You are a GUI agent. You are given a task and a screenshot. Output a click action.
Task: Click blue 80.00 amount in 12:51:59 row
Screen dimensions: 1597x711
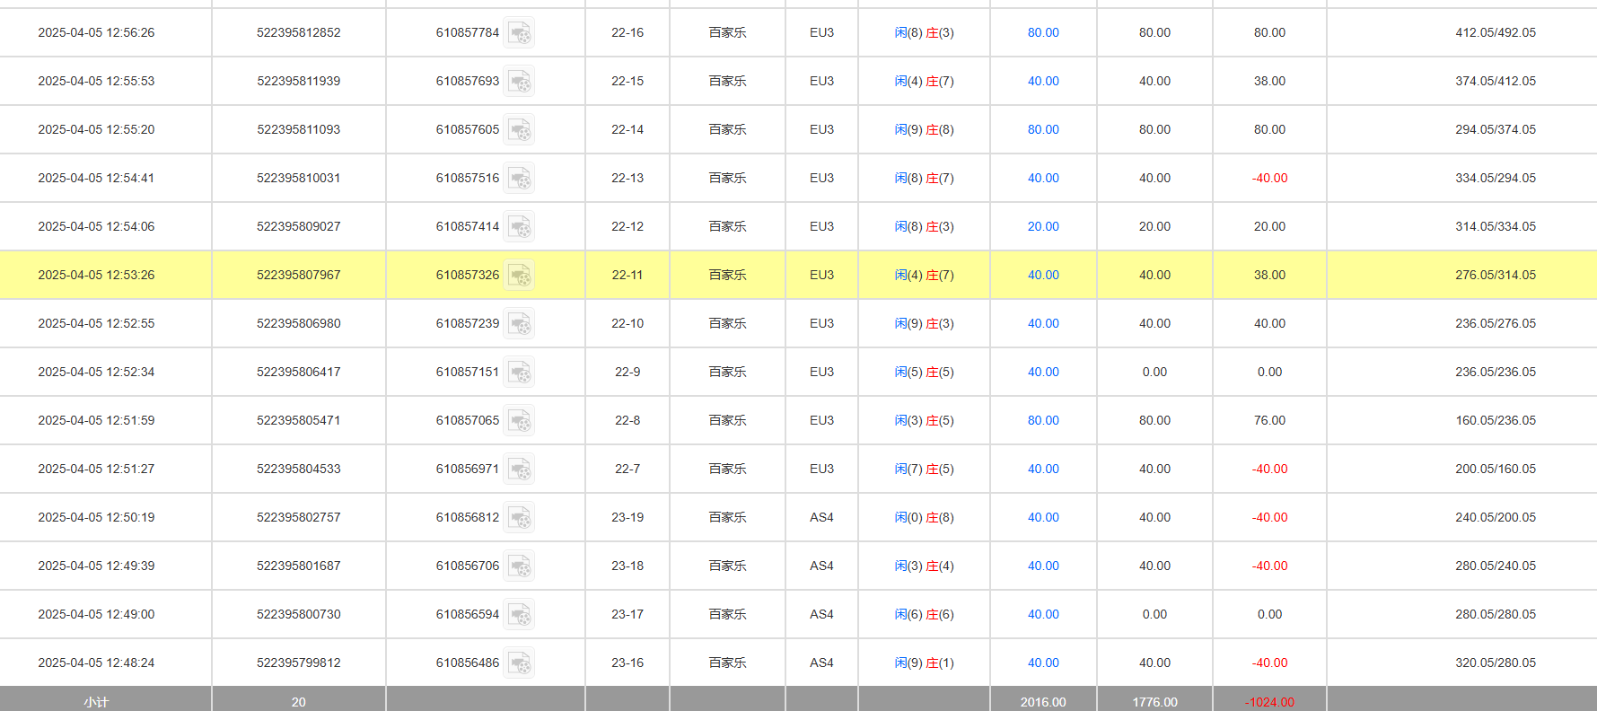(1042, 421)
